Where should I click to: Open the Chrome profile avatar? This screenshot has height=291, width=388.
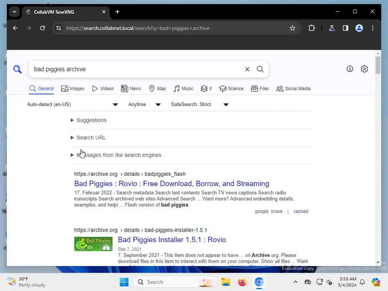(359, 28)
